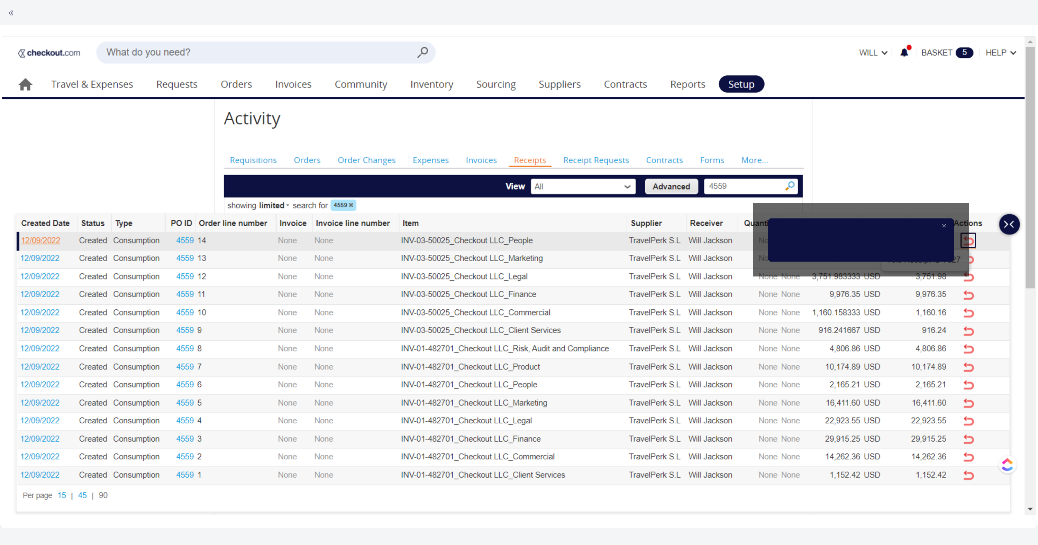1038x545 pixels.
Task: Click the checkout.com logo
Action: coord(49,53)
